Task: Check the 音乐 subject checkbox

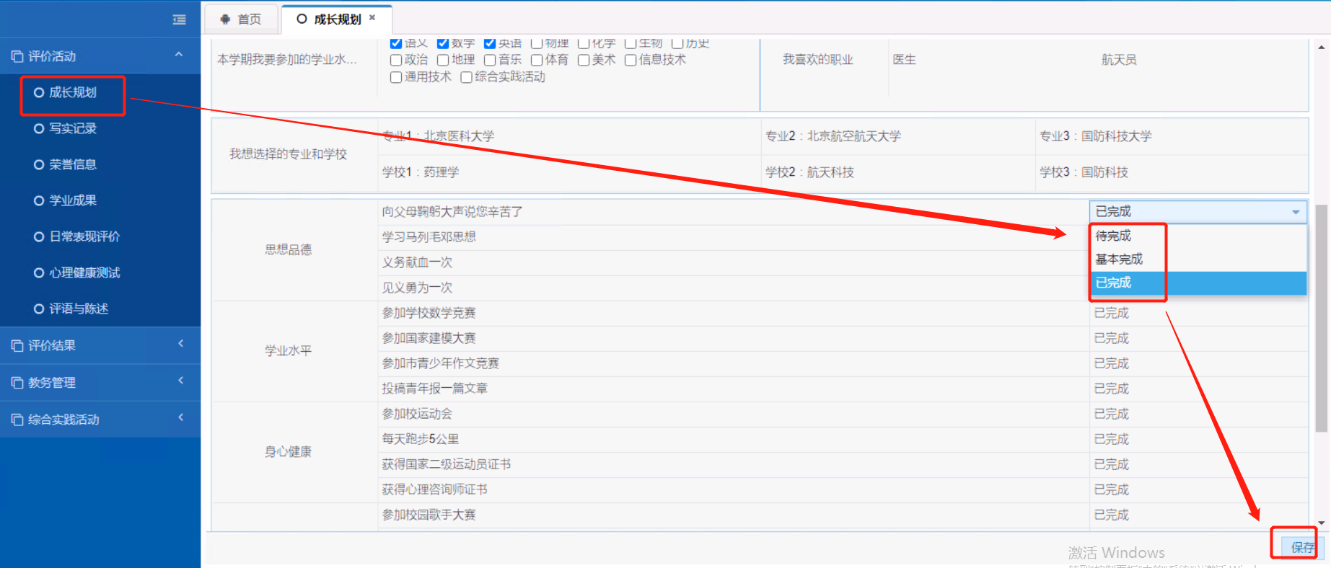Action: [x=490, y=60]
